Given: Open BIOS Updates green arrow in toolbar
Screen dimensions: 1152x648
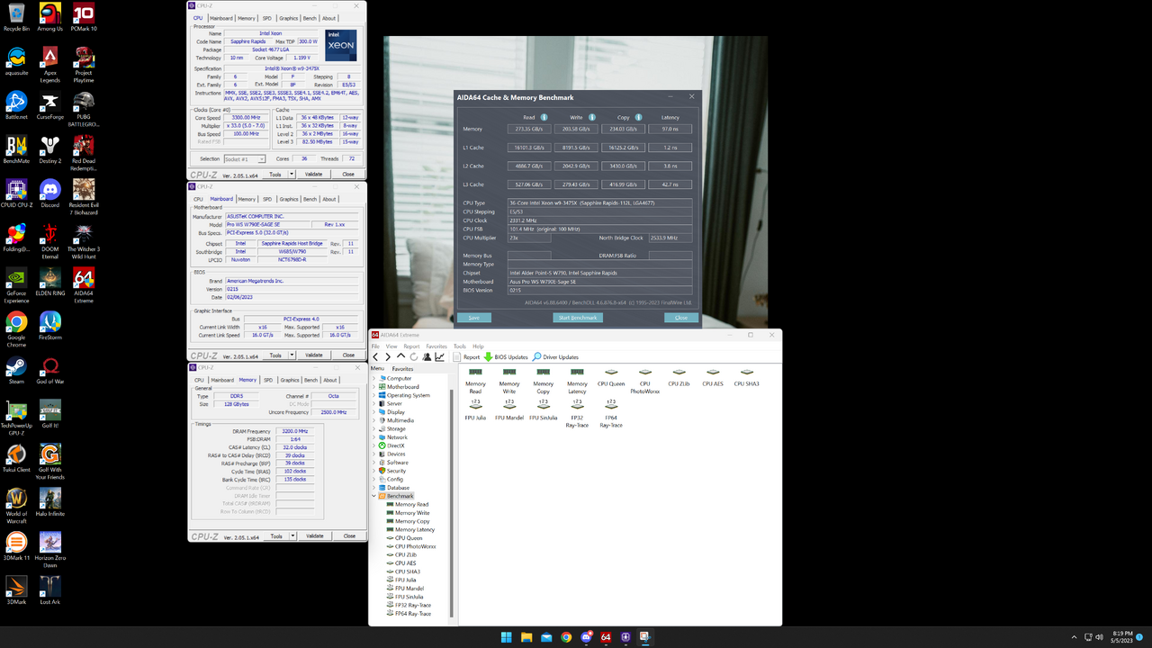Looking at the screenshot, I should pyautogui.click(x=489, y=357).
